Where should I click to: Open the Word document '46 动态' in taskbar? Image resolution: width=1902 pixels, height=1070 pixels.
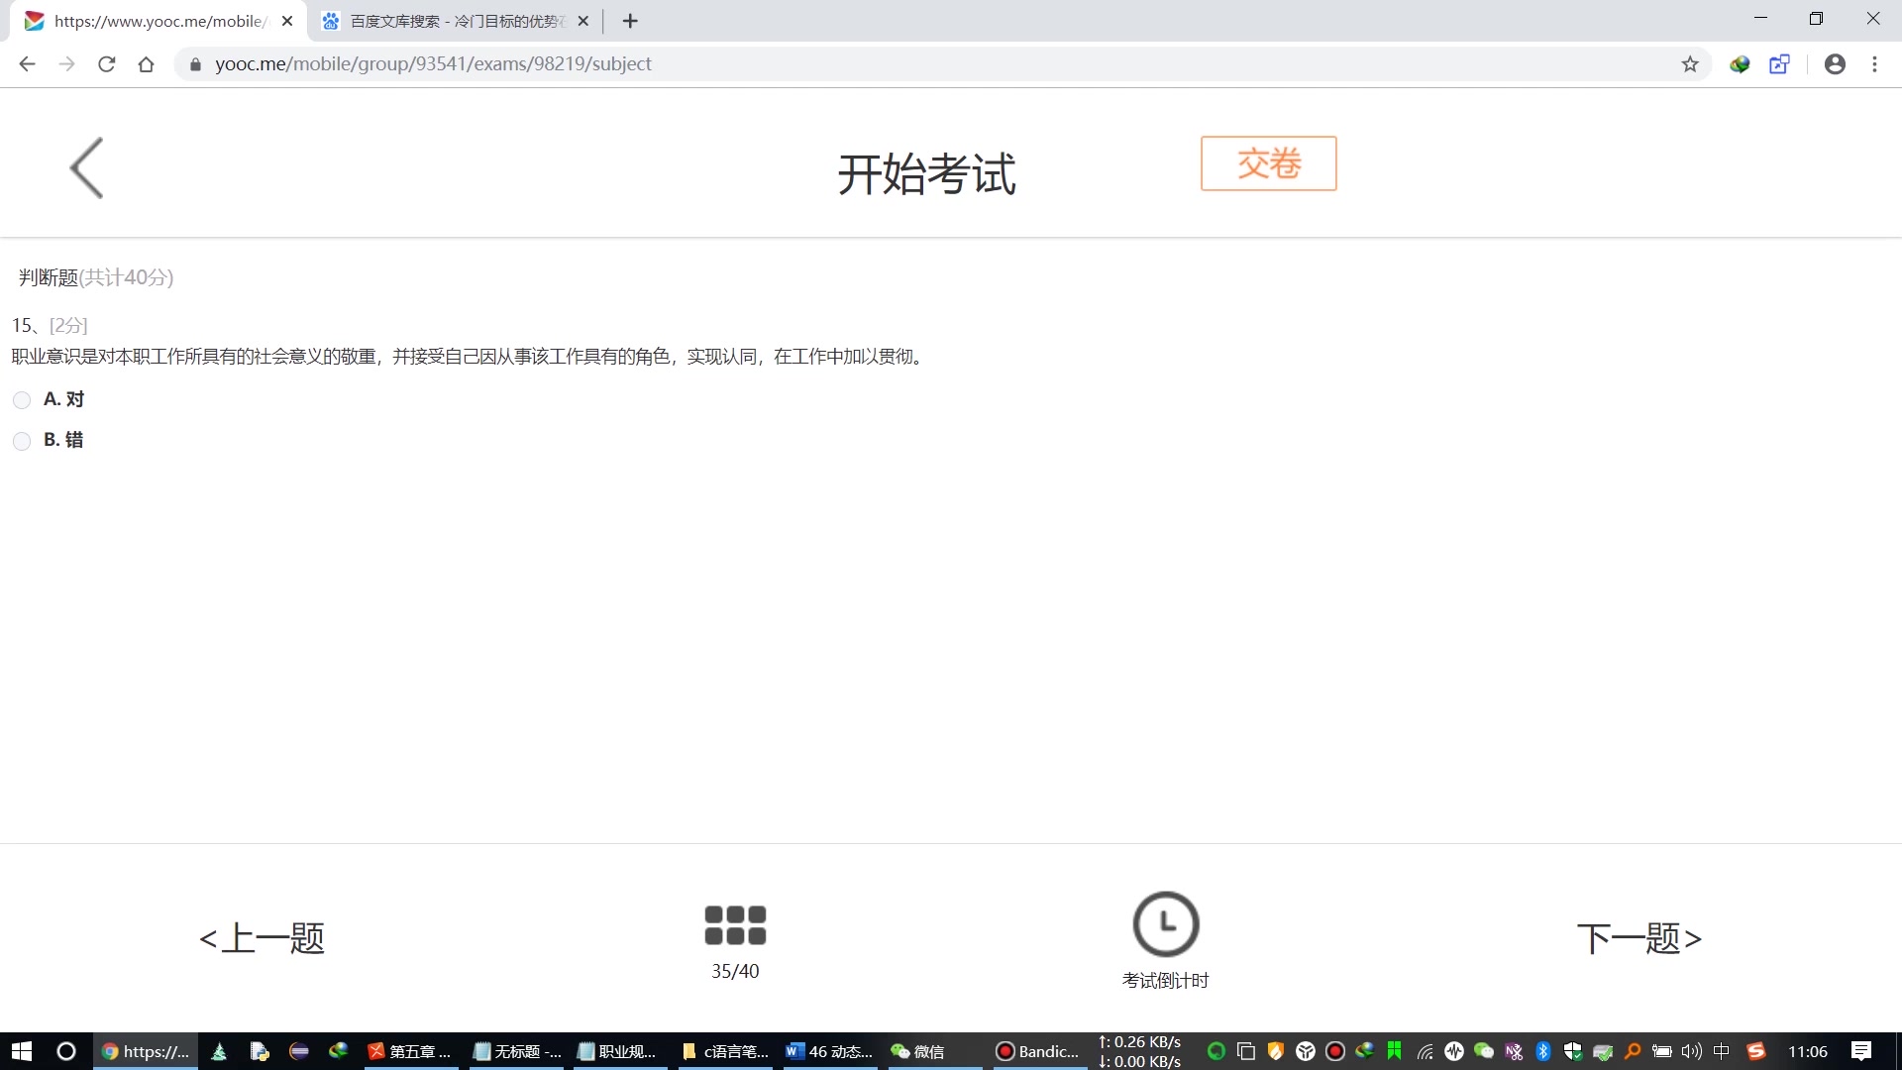pos(828,1051)
